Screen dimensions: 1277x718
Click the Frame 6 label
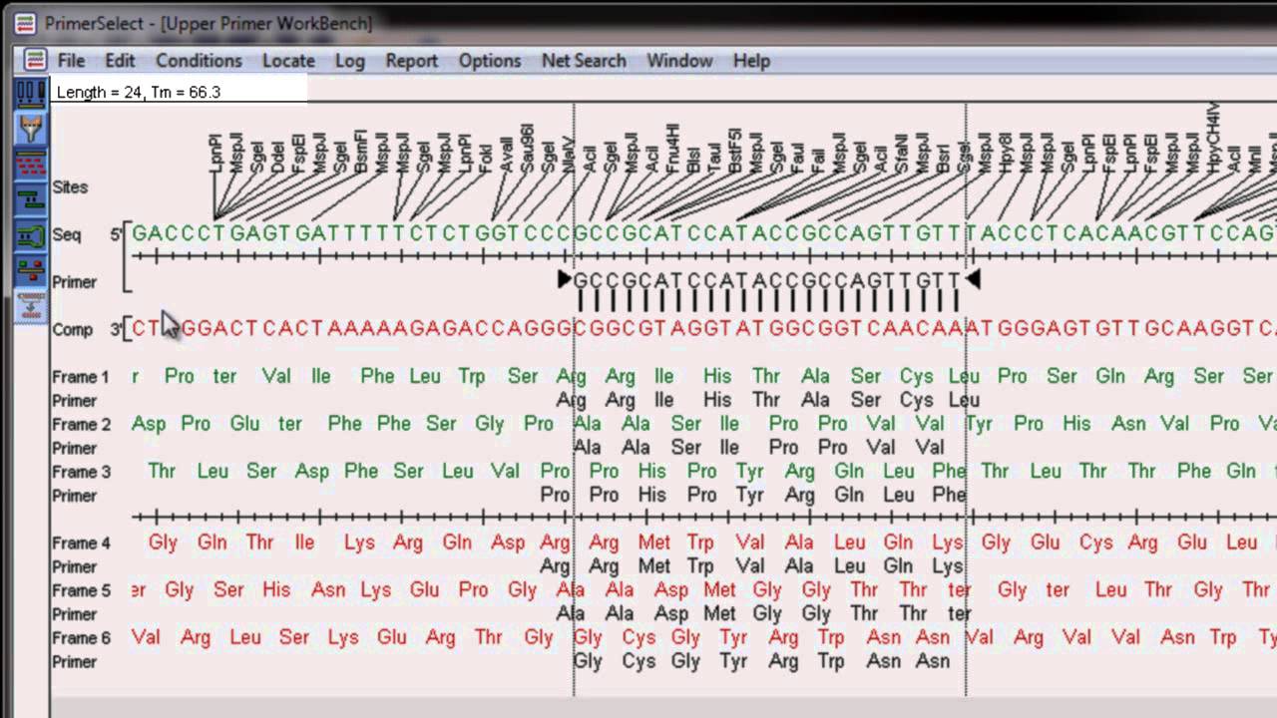(81, 638)
